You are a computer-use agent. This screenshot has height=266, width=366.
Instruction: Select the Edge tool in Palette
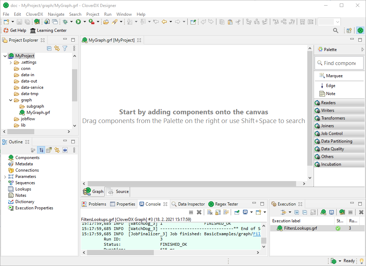pos(328,86)
